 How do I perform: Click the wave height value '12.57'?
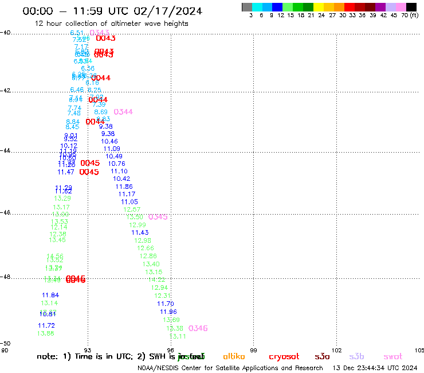pyautogui.click(x=132, y=209)
